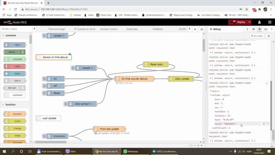
Task: Switch to the Thermal Image tab
Action: [x=56, y=29]
